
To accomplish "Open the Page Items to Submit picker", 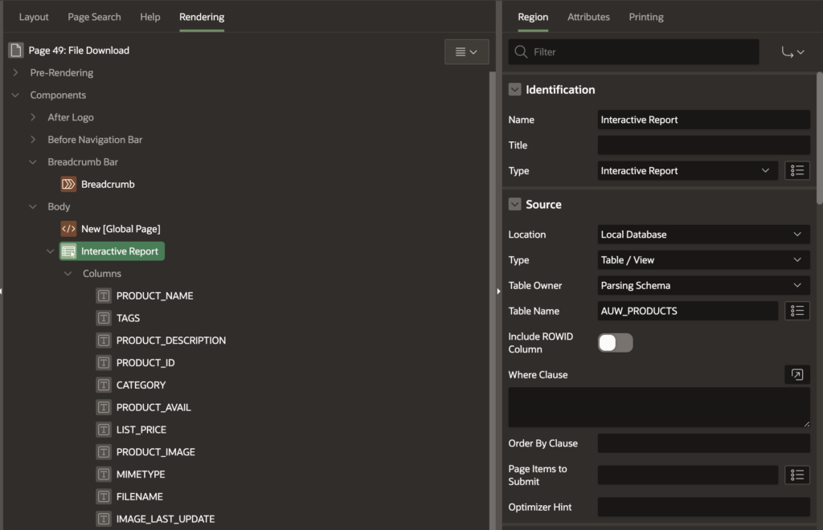I will click(796, 475).
